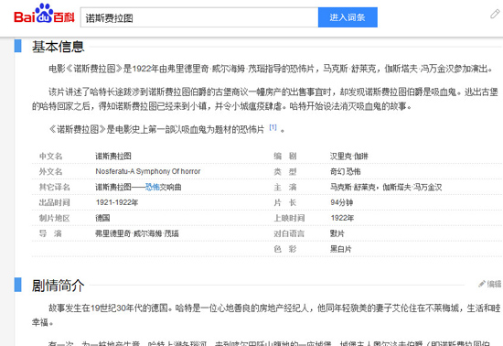This screenshot has height=346, width=503.
Task: Click the 其它译名 label
Action: [x=55, y=187]
